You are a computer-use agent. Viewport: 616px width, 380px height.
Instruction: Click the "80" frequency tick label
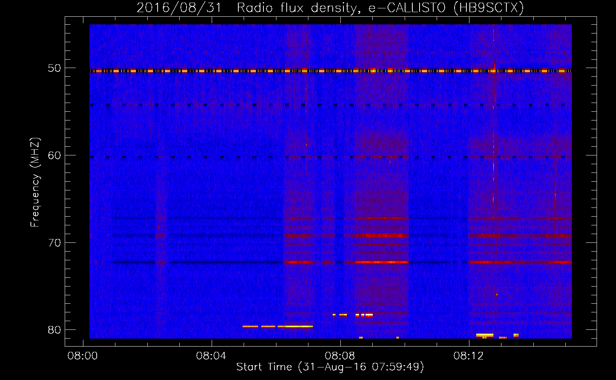click(54, 329)
